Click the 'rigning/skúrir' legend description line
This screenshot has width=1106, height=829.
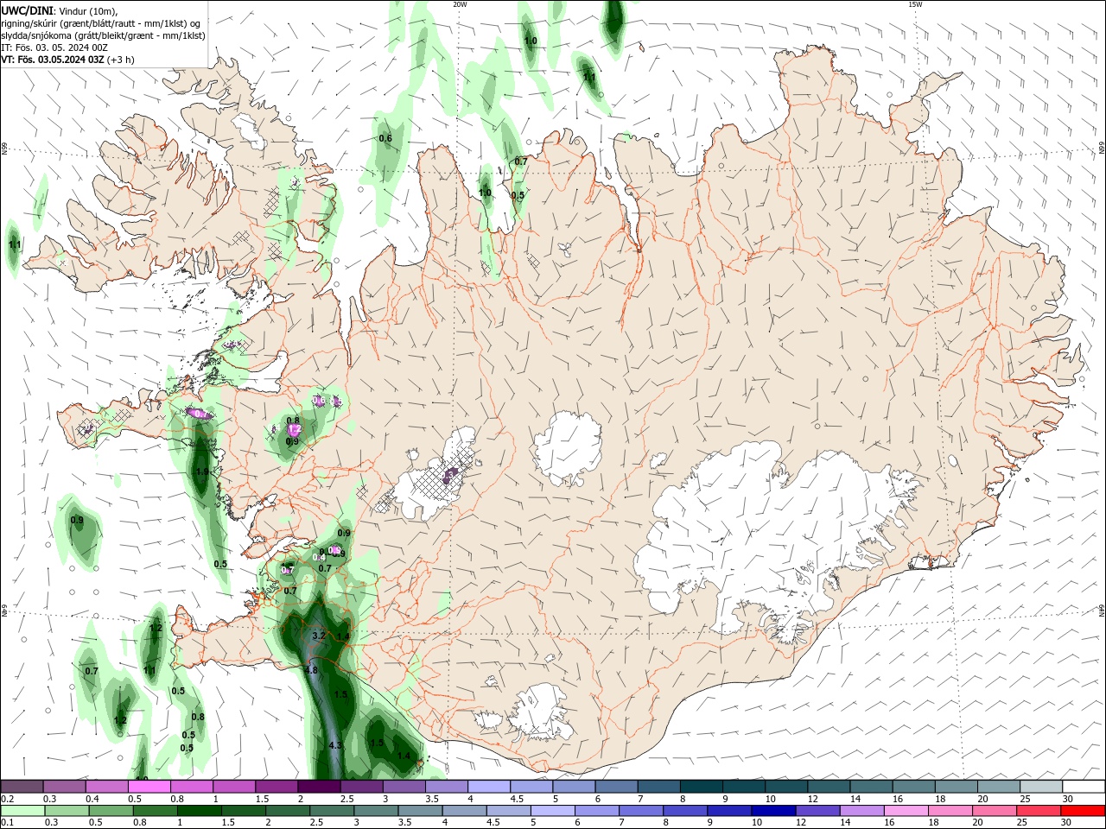(102, 23)
